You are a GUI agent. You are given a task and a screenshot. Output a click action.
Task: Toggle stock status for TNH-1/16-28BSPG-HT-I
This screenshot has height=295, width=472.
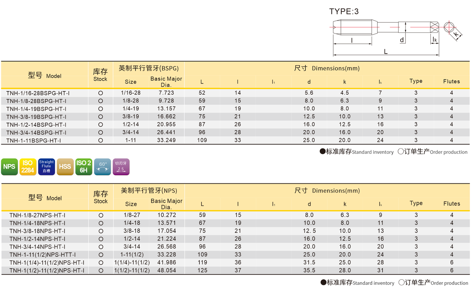[101, 93]
